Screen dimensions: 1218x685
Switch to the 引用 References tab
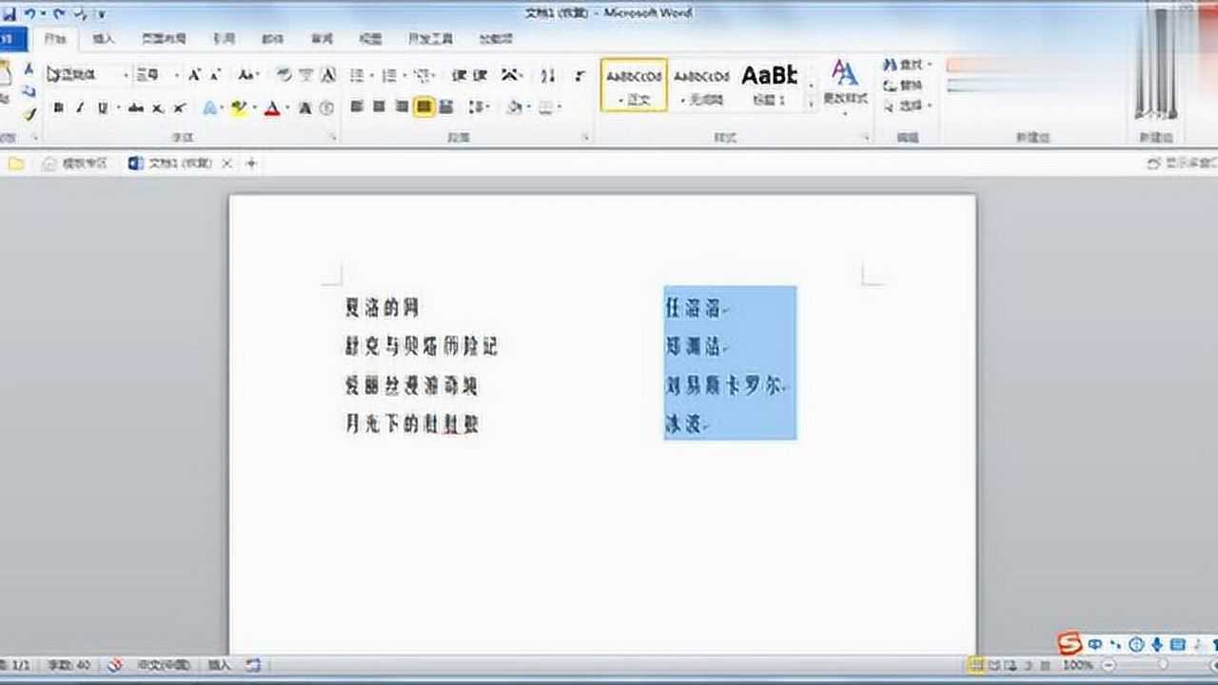pyautogui.click(x=224, y=39)
